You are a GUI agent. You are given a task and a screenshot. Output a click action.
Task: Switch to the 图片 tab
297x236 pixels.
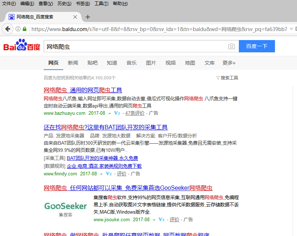151,63
